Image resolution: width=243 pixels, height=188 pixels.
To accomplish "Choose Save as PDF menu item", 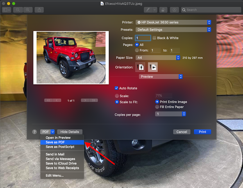I will pos(62,142).
